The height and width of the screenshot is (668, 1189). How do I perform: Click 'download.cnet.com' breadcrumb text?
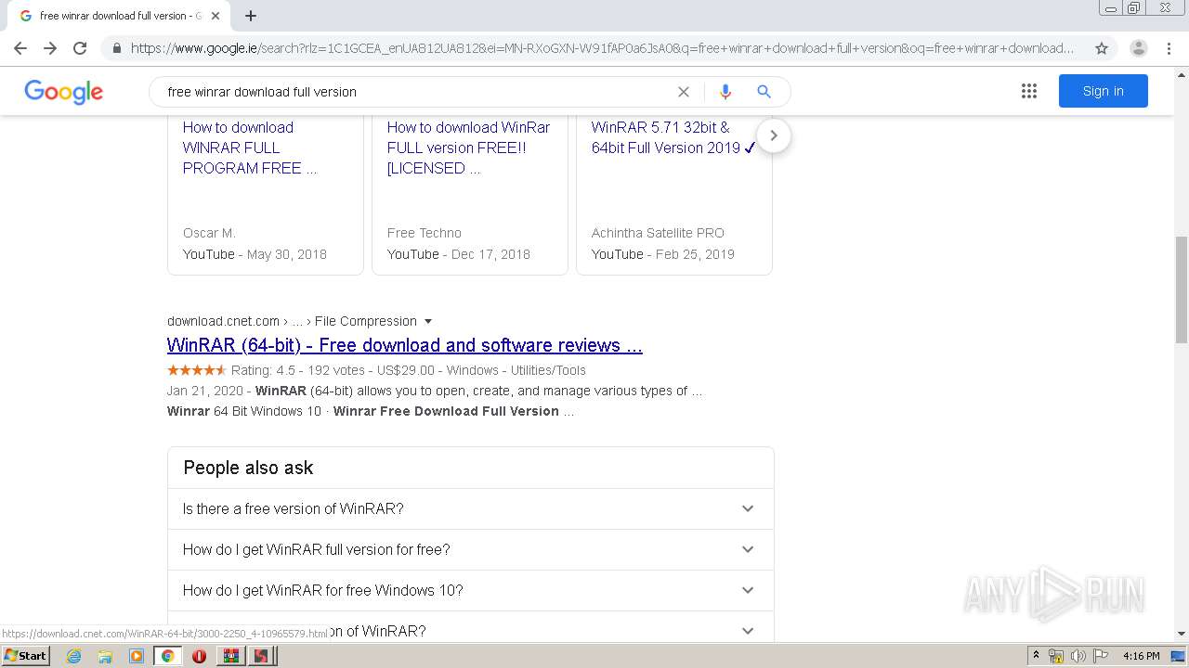(x=223, y=321)
